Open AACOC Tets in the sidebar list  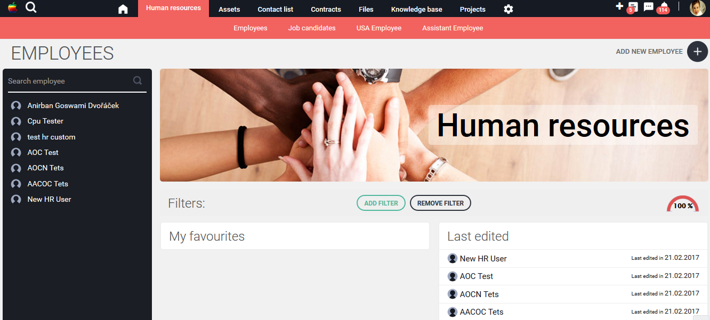pos(47,184)
